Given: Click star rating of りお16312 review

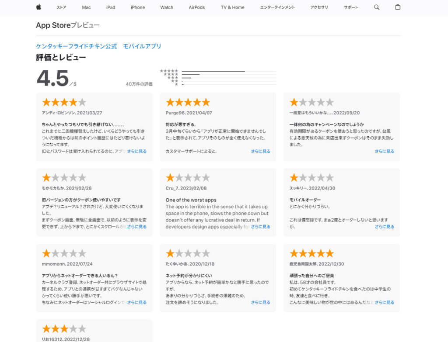Looking at the screenshot, I should [64, 329].
